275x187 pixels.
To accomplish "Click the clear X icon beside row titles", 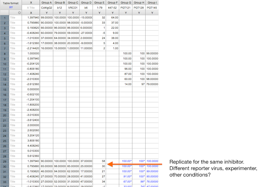I will click(19, 13).
